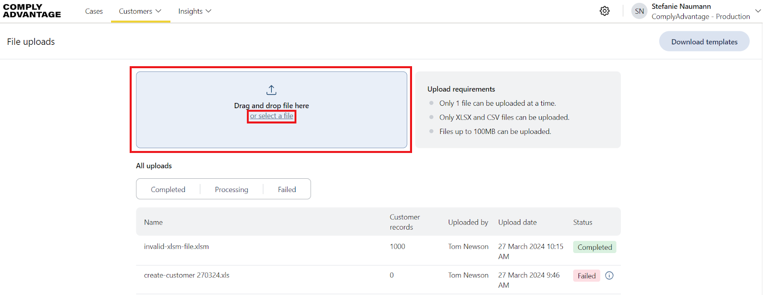Expand the Customers menu chevron
Image resolution: width=763 pixels, height=295 pixels.
pyautogui.click(x=158, y=11)
